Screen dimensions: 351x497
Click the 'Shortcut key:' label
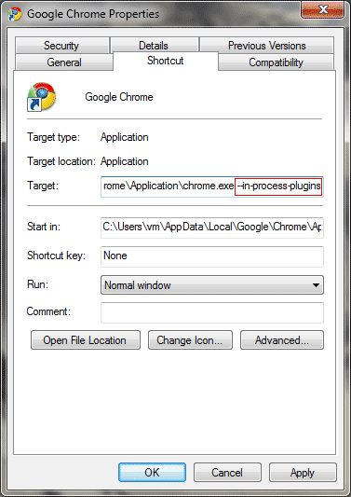tap(57, 255)
